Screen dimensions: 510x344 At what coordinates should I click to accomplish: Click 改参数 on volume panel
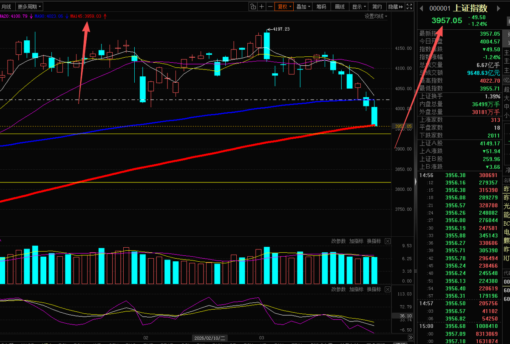coord(339,241)
